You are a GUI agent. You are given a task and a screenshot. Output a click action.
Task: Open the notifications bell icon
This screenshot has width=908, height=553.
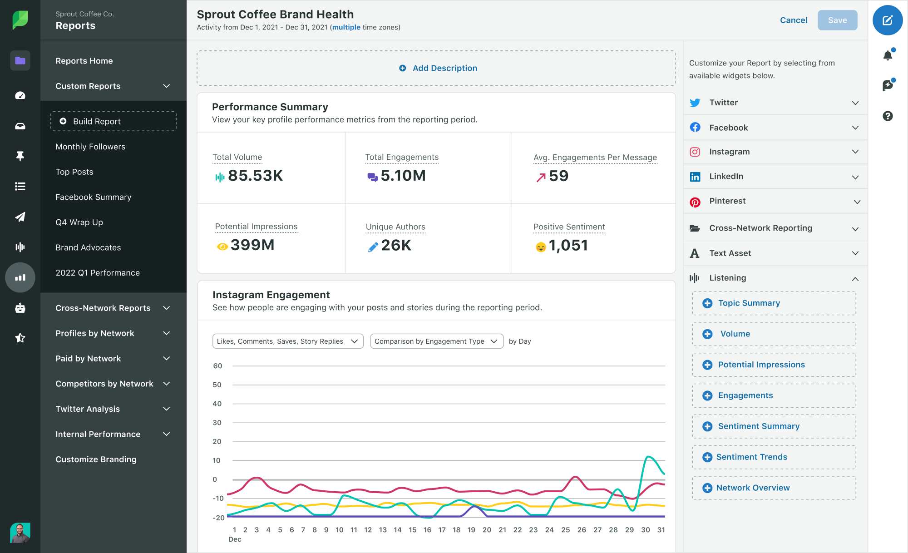click(x=888, y=55)
